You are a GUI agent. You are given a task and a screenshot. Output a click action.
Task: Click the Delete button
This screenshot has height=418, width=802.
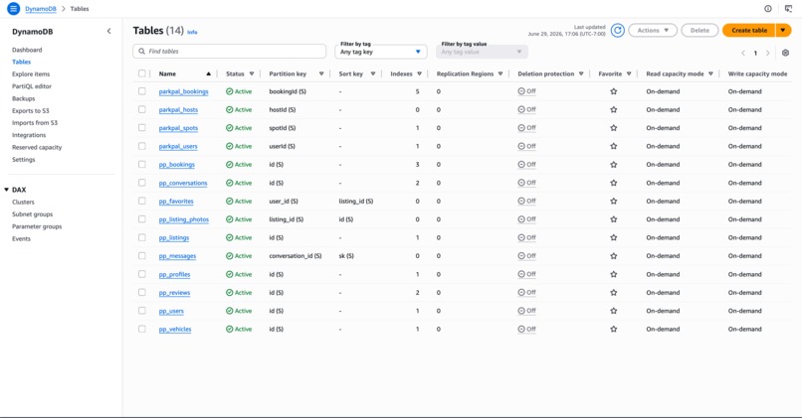[x=700, y=31]
